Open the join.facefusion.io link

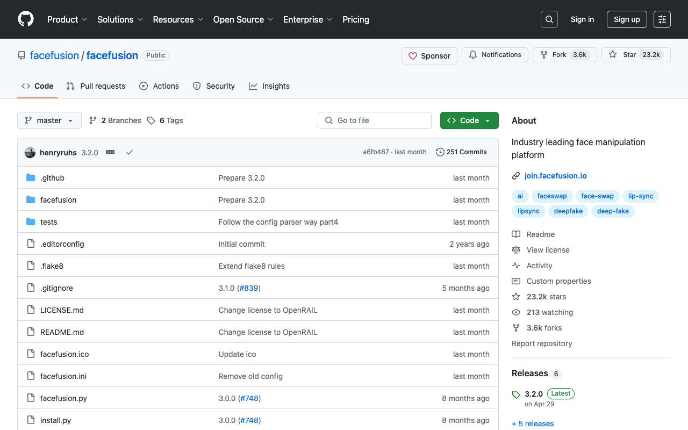556,176
